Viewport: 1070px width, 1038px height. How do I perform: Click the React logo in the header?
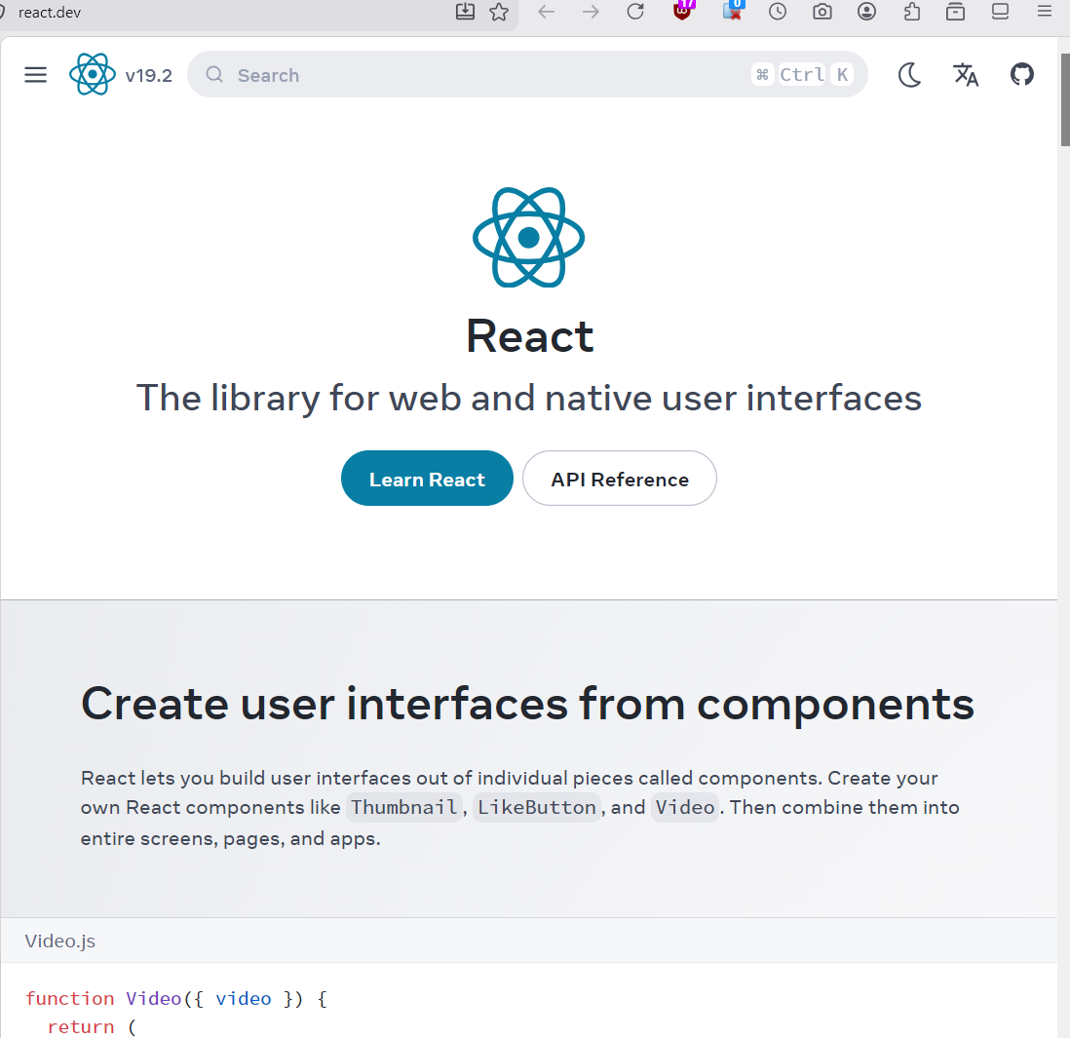(x=93, y=74)
